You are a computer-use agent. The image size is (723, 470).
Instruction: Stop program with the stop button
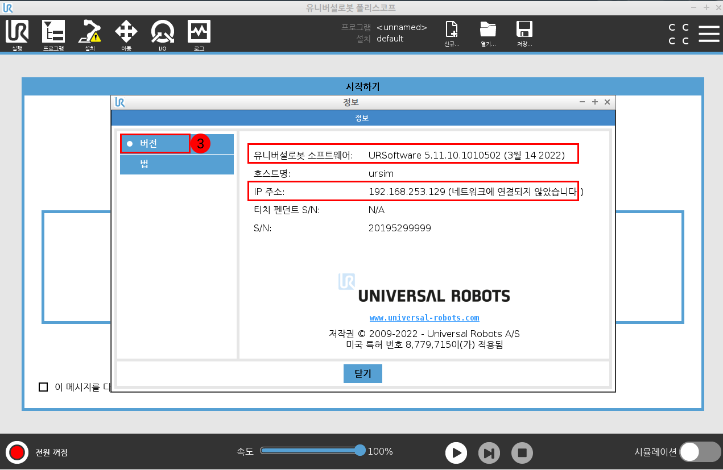tap(522, 453)
